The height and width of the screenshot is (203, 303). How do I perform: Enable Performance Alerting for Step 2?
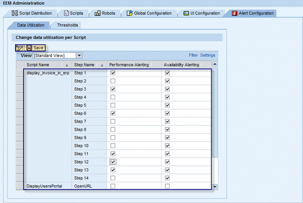[x=113, y=81]
